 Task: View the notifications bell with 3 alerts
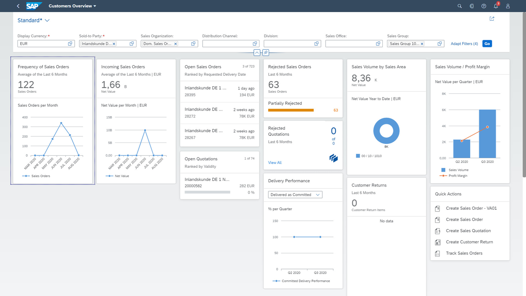click(496, 6)
